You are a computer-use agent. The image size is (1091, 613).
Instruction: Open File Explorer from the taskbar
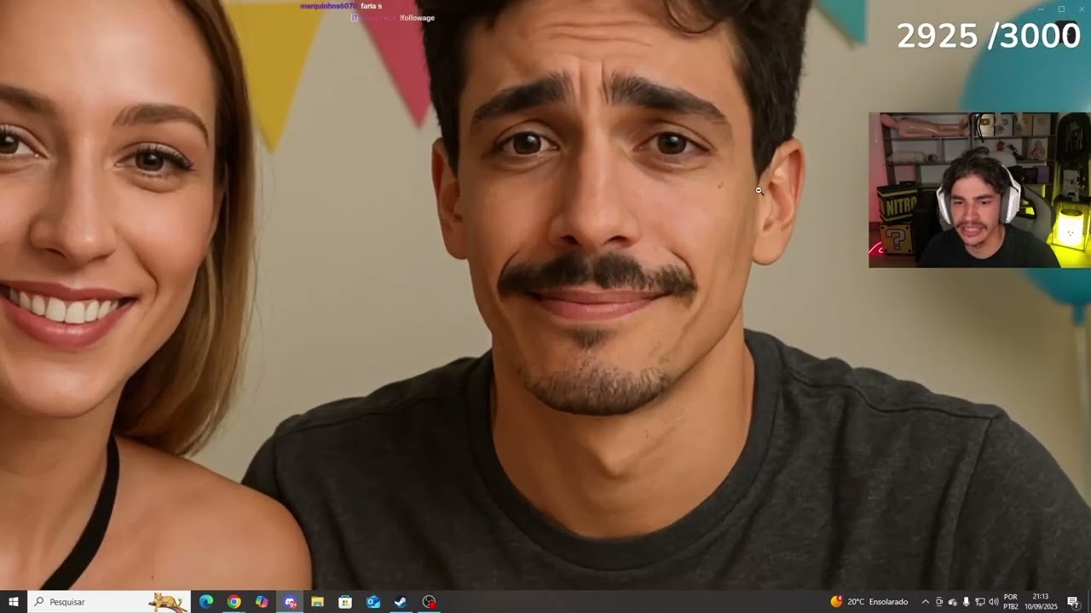[317, 601]
